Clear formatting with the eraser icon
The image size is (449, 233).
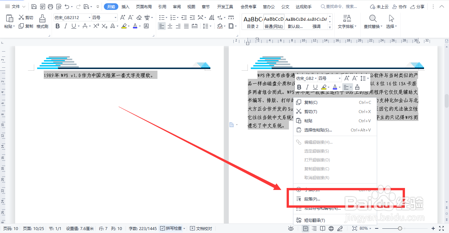pyautogui.click(x=139, y=17)
